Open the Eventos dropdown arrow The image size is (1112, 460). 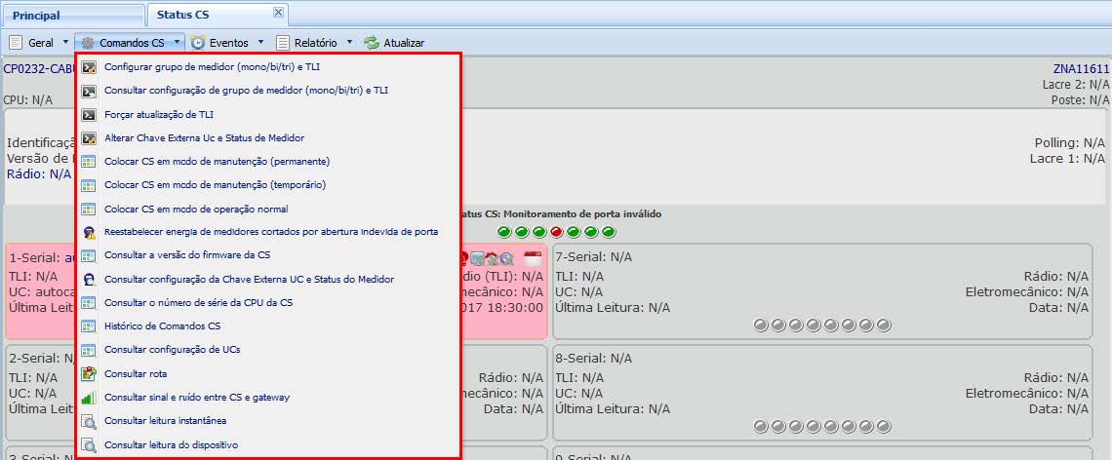pyautogui.click(x=260, y=43)
